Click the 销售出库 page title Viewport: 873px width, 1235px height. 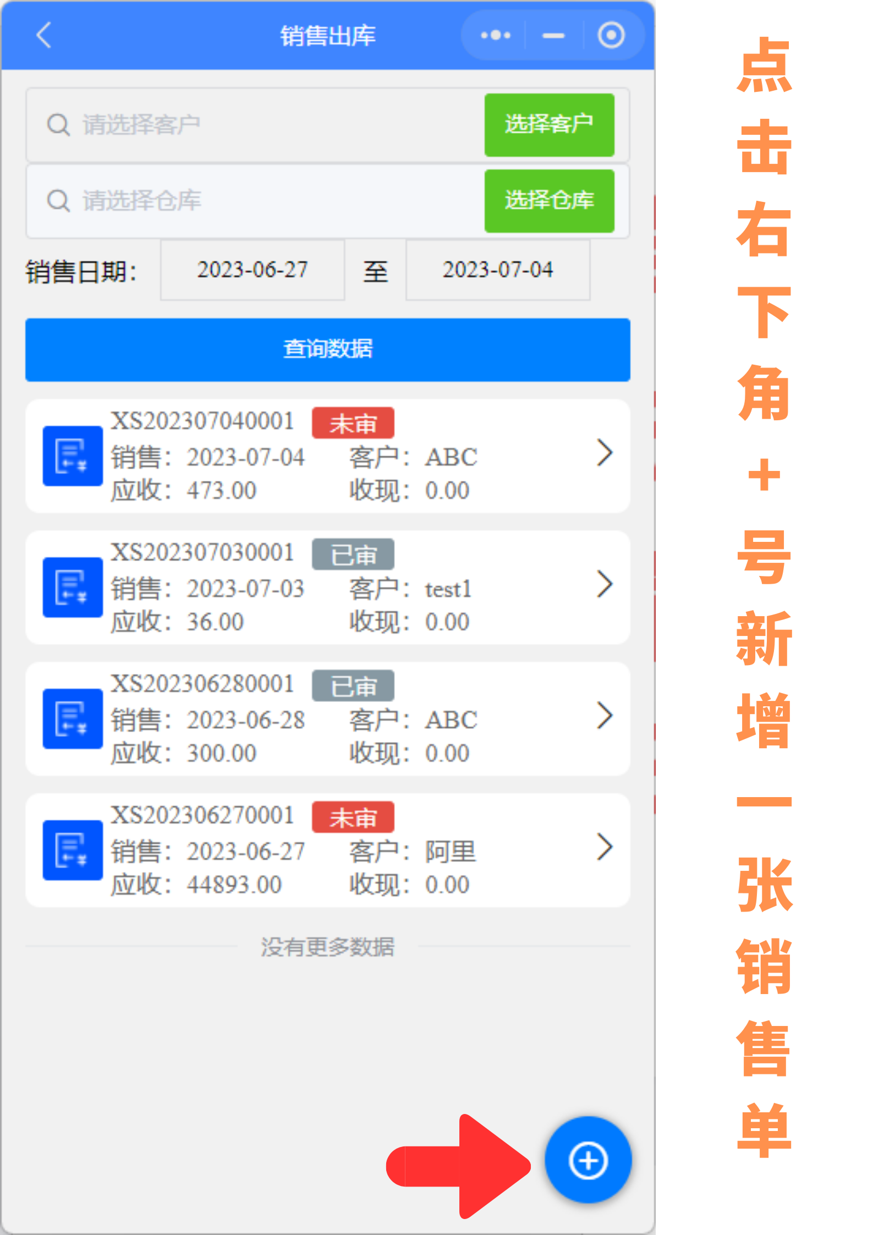[x=328, y=36]
